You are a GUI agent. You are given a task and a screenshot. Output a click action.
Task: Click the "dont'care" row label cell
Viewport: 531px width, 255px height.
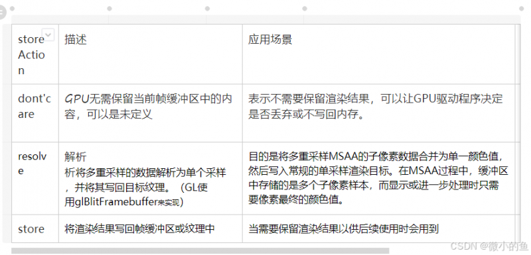click(x=35, y=113)
